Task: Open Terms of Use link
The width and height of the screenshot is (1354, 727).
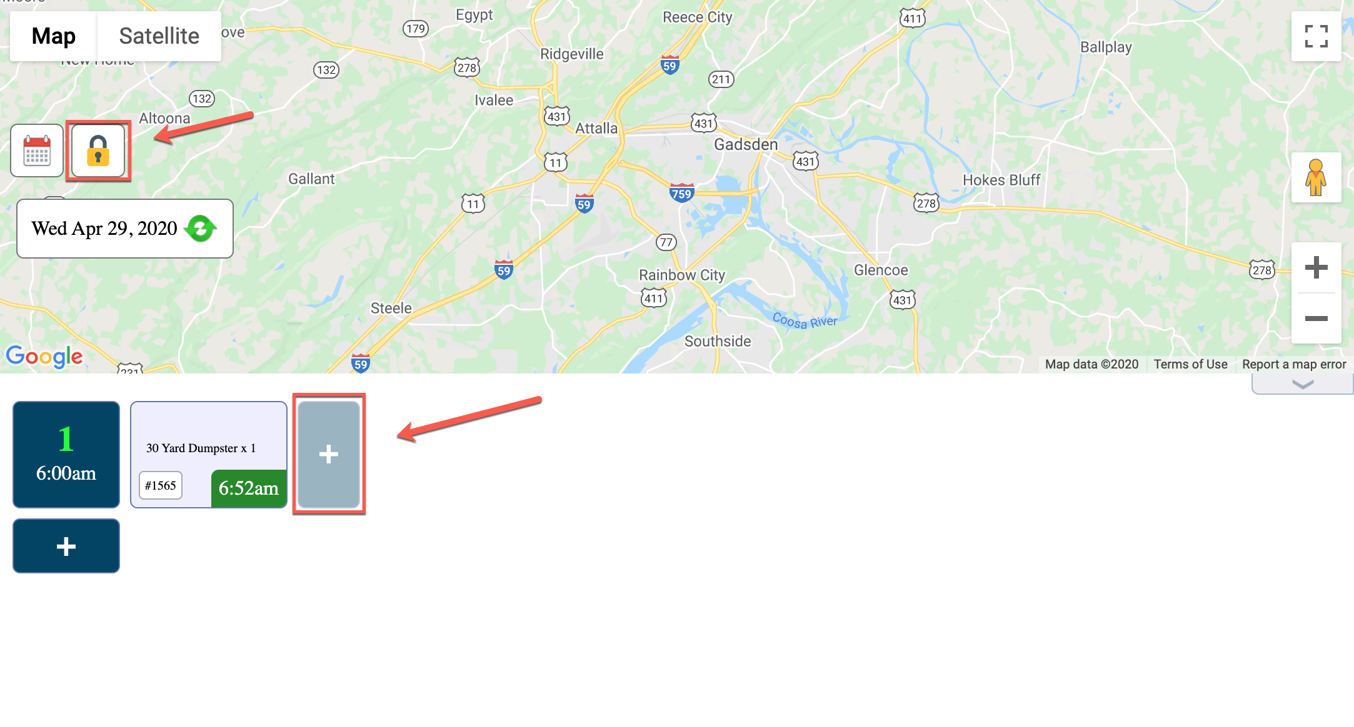Action: coord(1190,364)
